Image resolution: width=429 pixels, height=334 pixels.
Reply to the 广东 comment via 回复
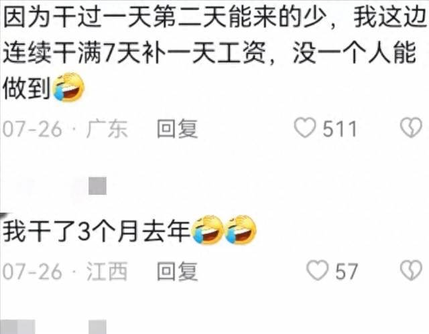coord(177,129)
